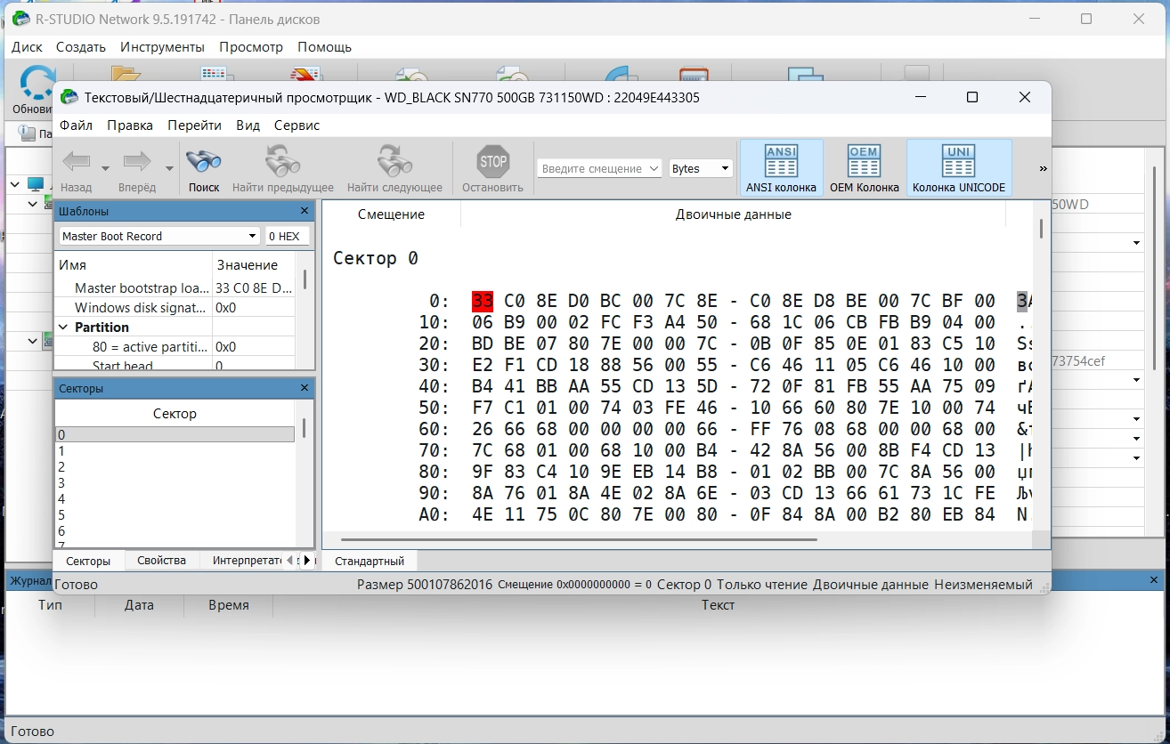
Task: Toggle the ANSI колонка display
Action: click(x=781, y=167)
